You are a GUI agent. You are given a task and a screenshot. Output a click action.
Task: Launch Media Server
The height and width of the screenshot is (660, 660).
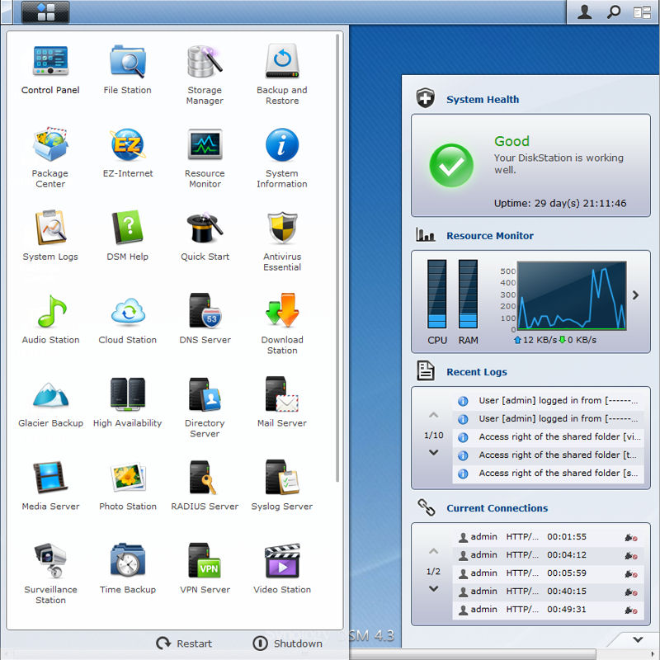(x=50, y=485)
